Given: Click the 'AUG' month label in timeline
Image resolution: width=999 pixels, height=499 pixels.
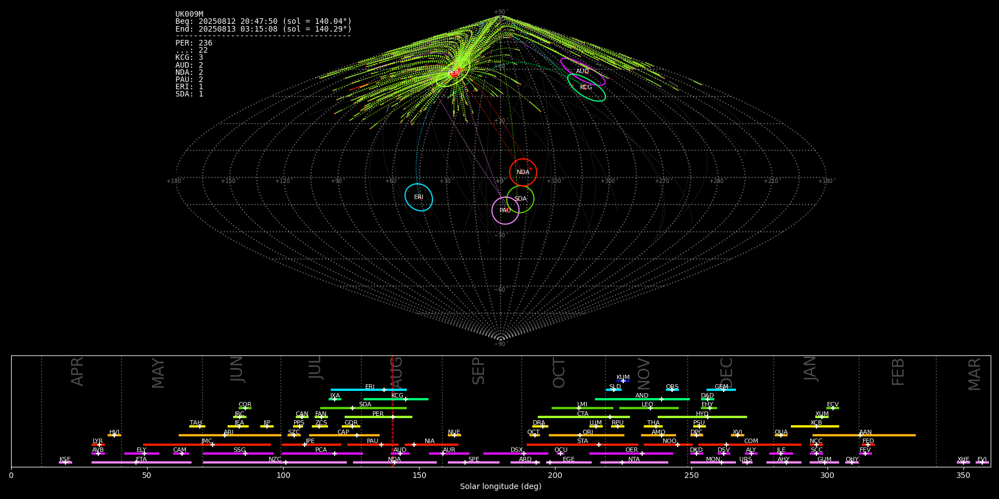Looking at the screenshot, I should [x=396, y=371].
